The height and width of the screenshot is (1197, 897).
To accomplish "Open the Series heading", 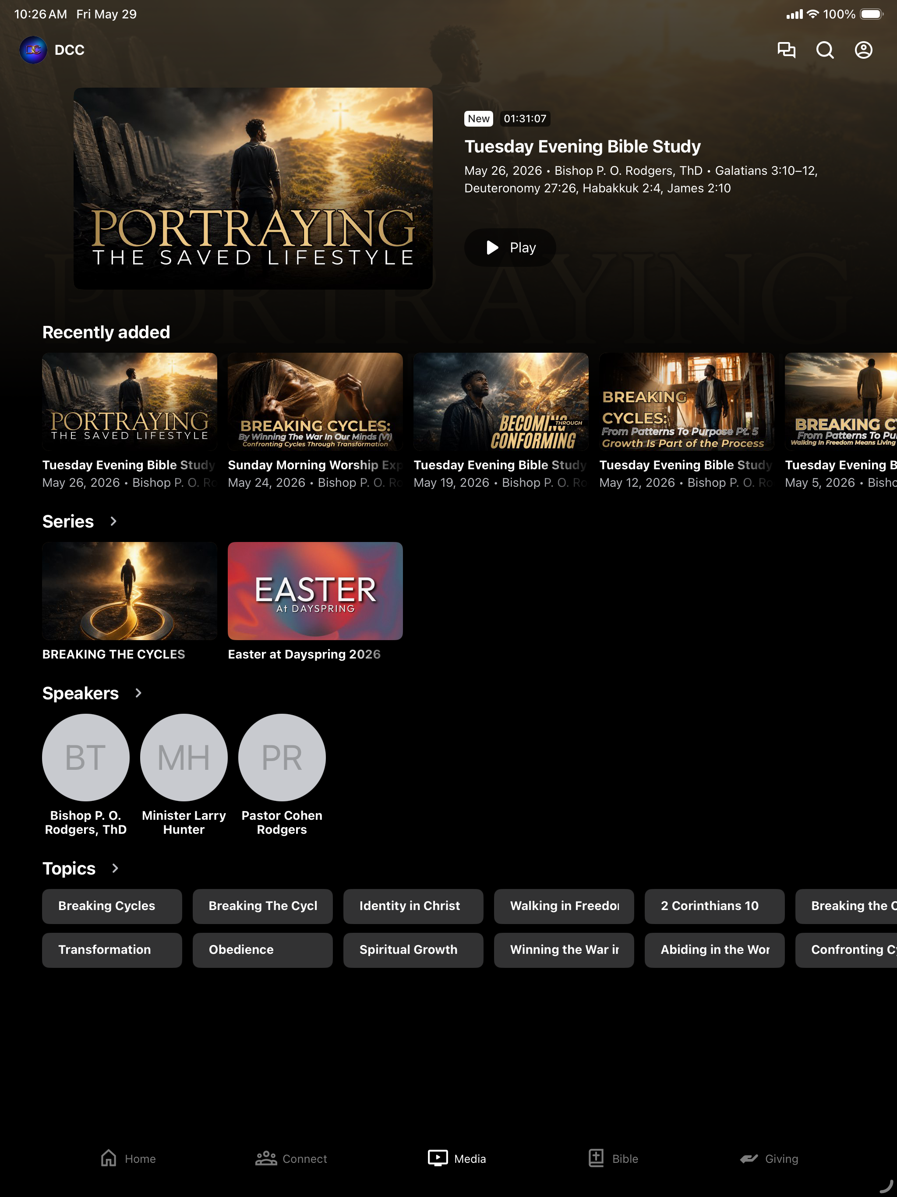I will coord(68,521).
